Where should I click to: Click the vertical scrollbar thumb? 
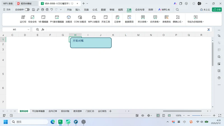[x=213, y=54]
